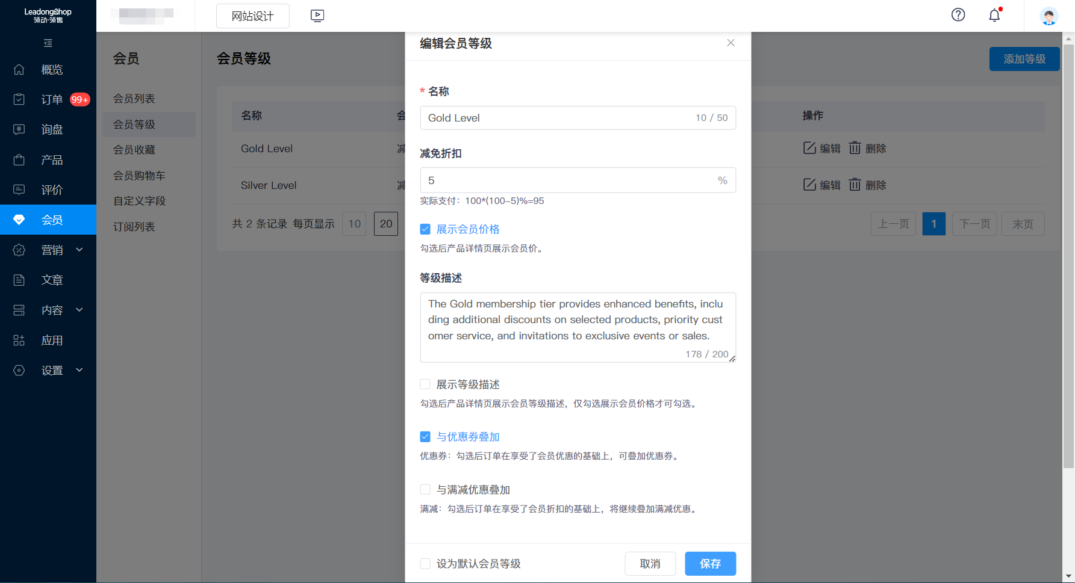This screenshot has width=1075, height=583.
Task: Click the 保存 button
Action: point(710,564)
